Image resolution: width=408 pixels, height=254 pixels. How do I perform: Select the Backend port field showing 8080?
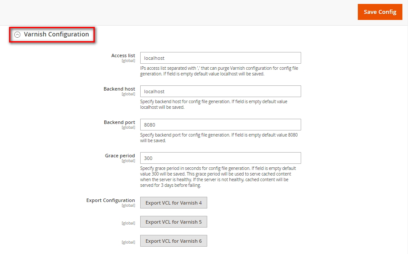[220, 125]
